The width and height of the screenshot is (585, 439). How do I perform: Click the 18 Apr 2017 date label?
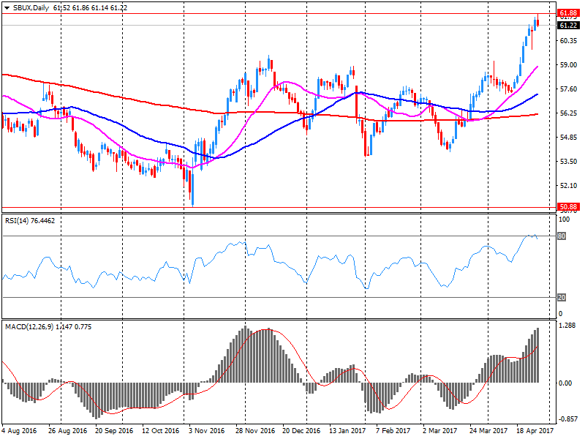535,431
